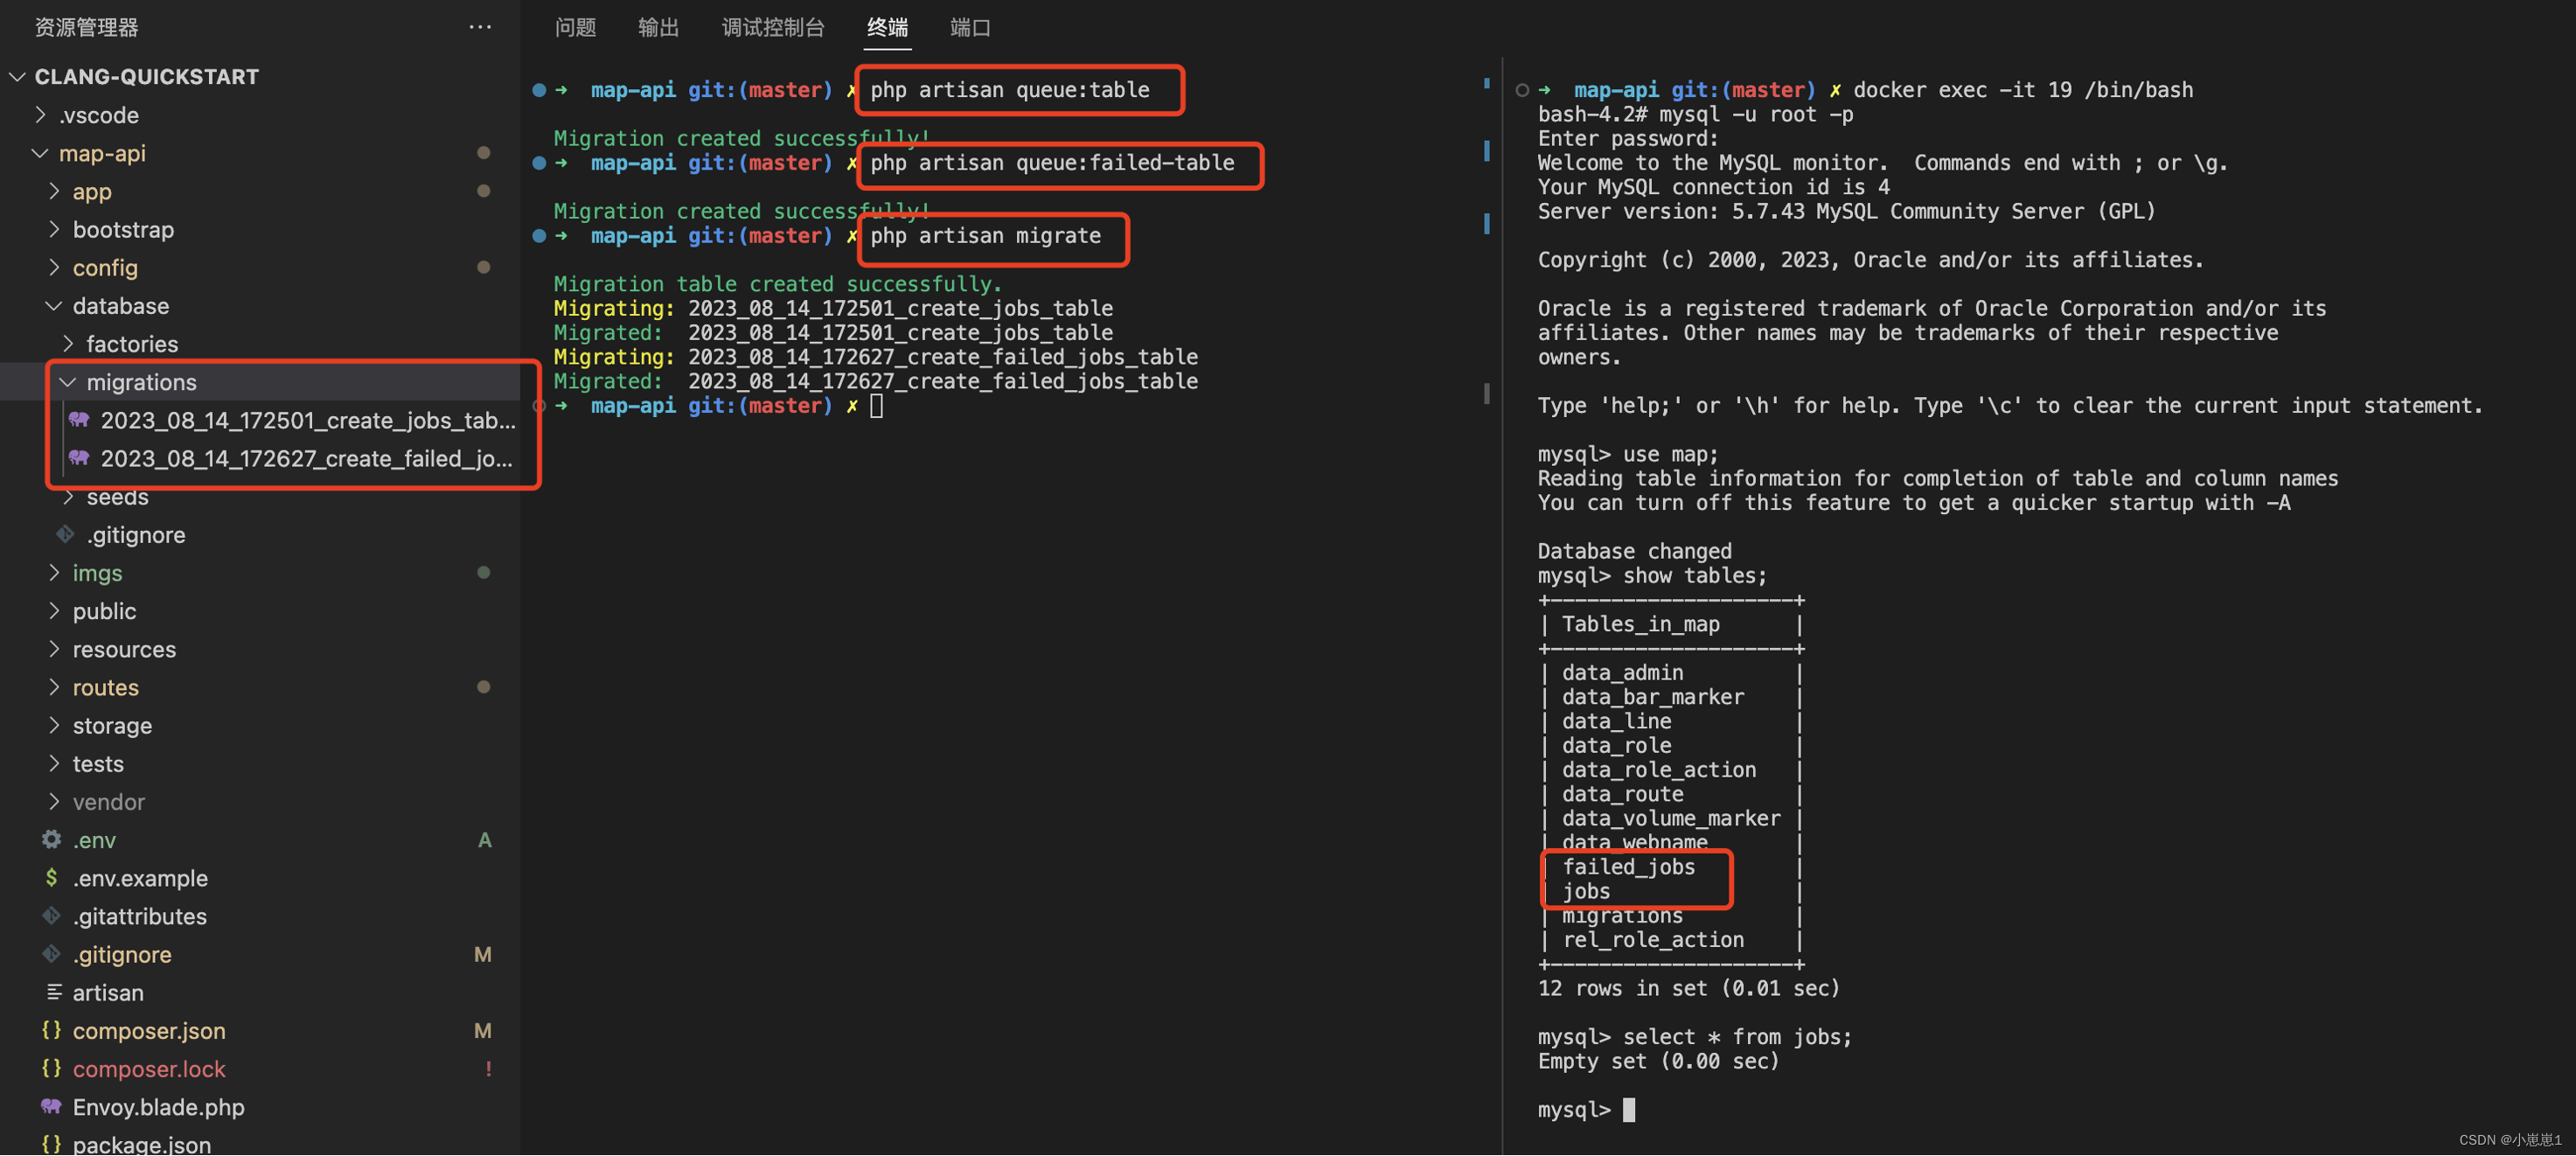Click the queue:table command status dot
Image resolution: width=2576 pixels, height=1156 pixels.
point(539,90)
